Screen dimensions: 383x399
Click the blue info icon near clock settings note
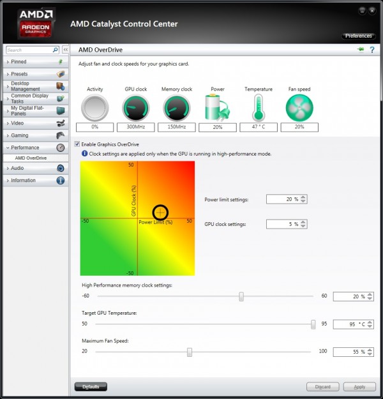point(84,154)
